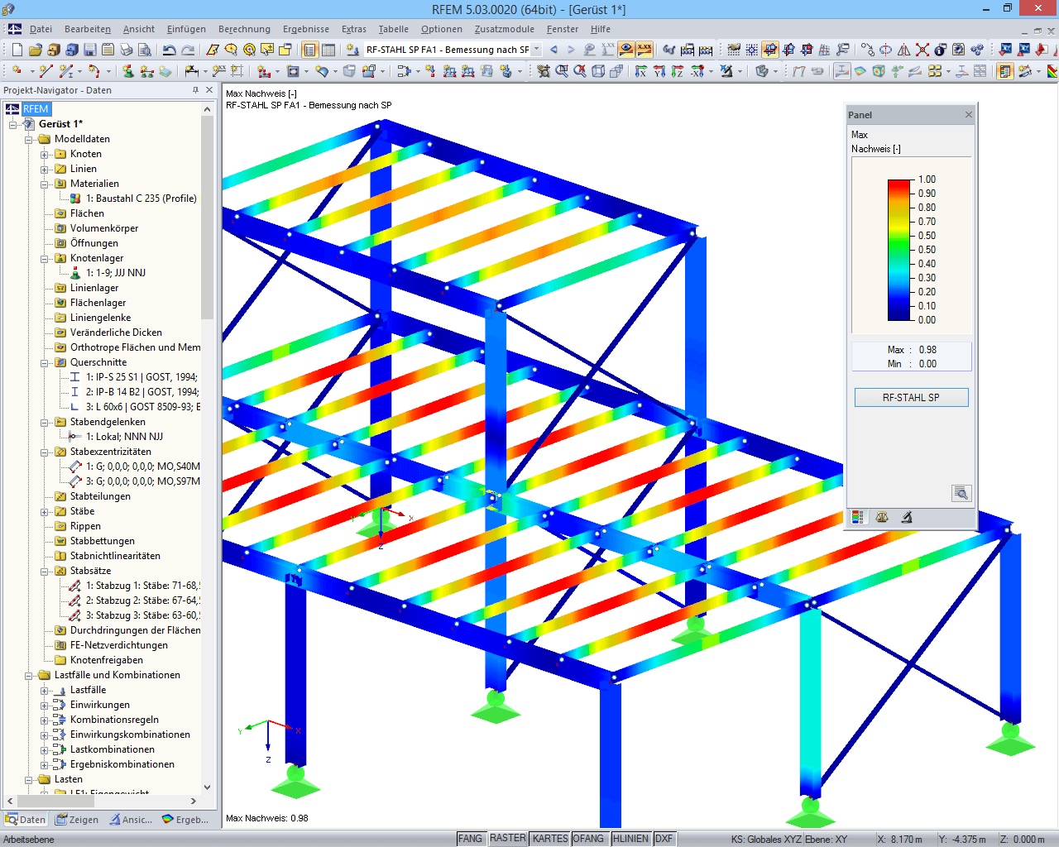Toggle HLINIEN in the status bar
The image size is (1059, 847).
pos(630,838)
